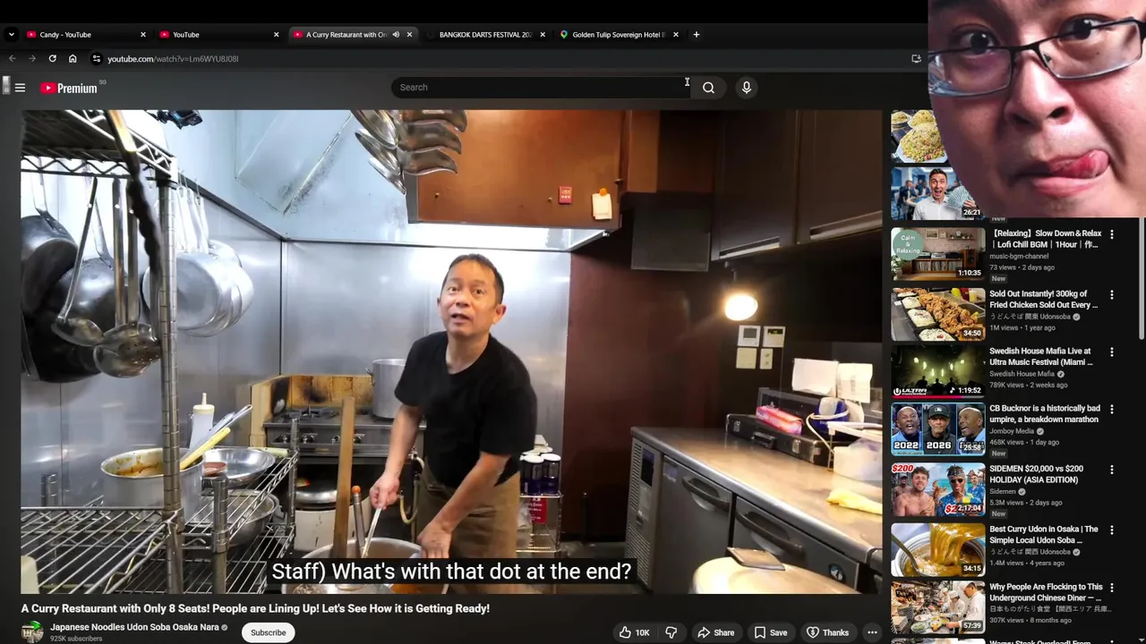Go forward with browser forward arrow
This screenshot has height=644, width=1146.
point(32,59)
